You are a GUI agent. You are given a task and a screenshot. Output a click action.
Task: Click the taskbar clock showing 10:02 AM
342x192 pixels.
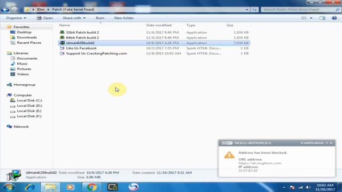(325, 187)
